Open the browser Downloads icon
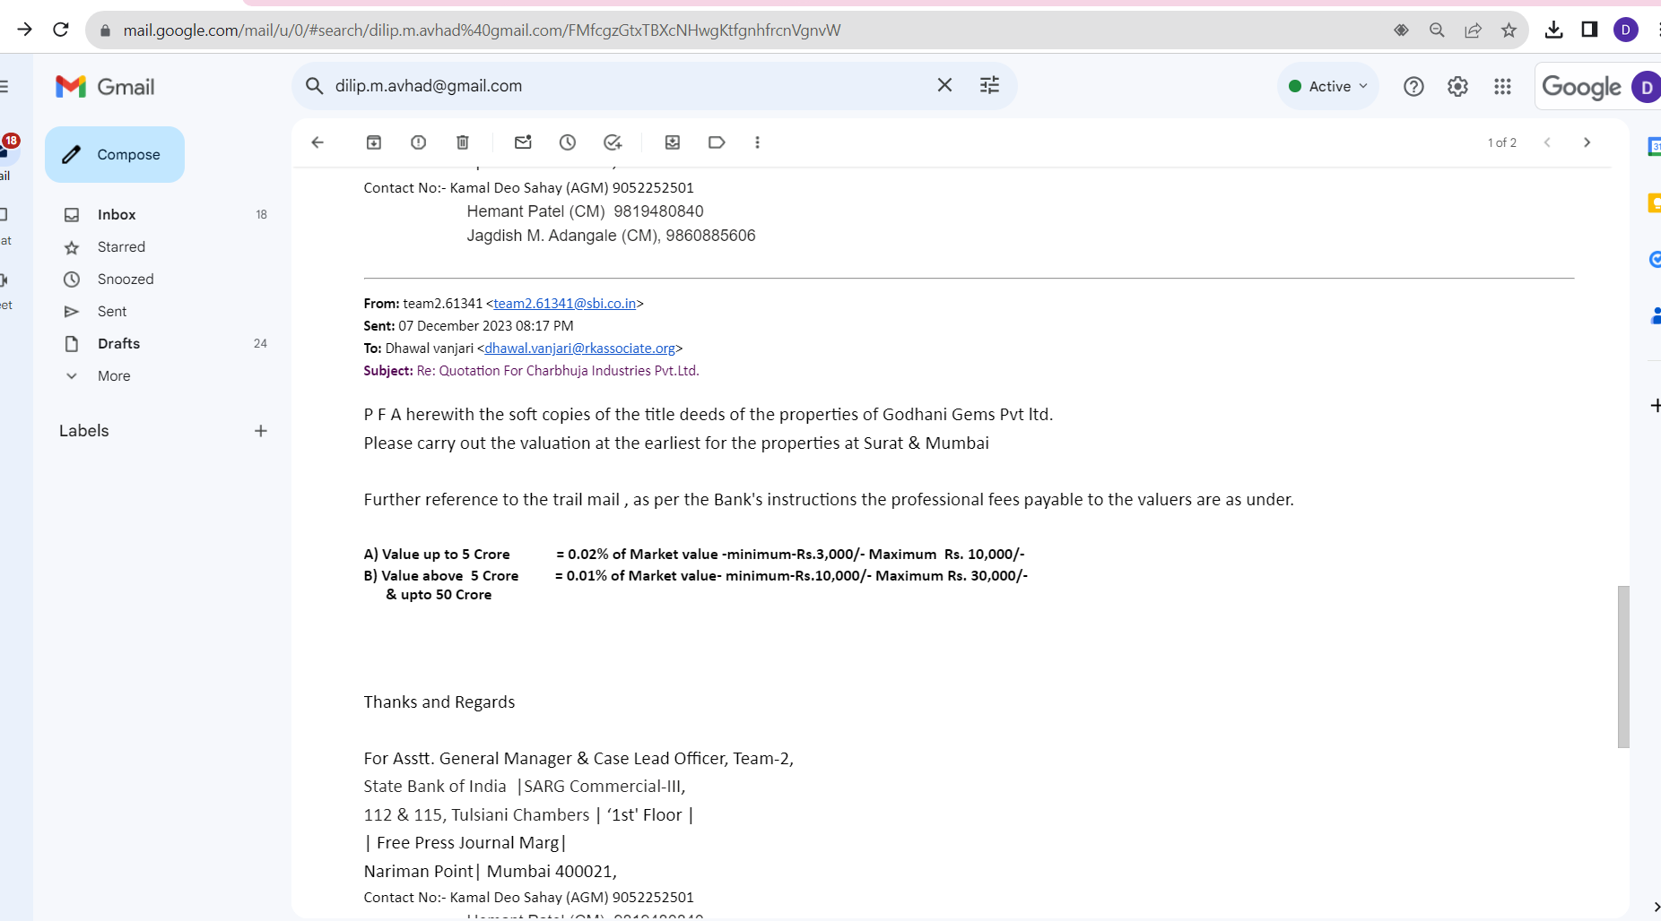This screenshot has height=921, width=1661. 1554,30
